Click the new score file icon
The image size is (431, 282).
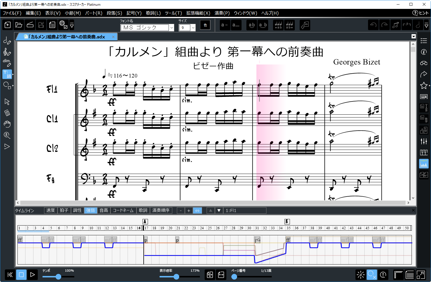point(8,25)
